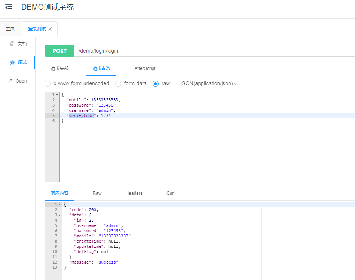Open the JSON(application/json) content type dropdown
Screen dimensions: 355x280
(x=208, y=83)
